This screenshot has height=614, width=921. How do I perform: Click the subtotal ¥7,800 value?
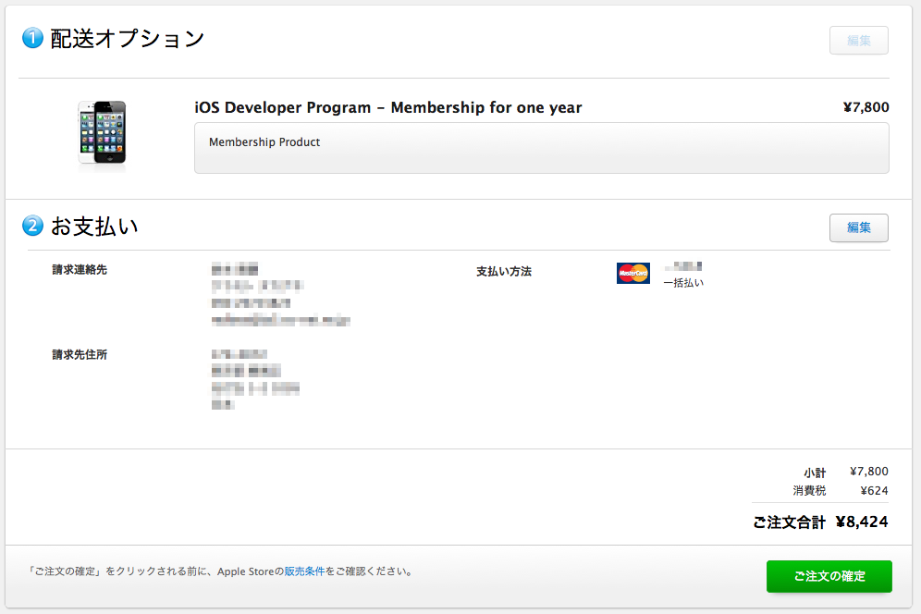[x=868, y=472]
